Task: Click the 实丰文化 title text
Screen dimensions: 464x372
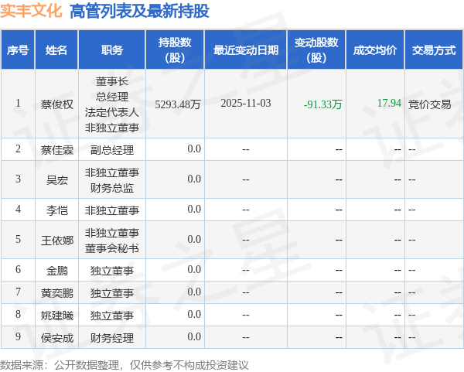Action: click(31, 11)
